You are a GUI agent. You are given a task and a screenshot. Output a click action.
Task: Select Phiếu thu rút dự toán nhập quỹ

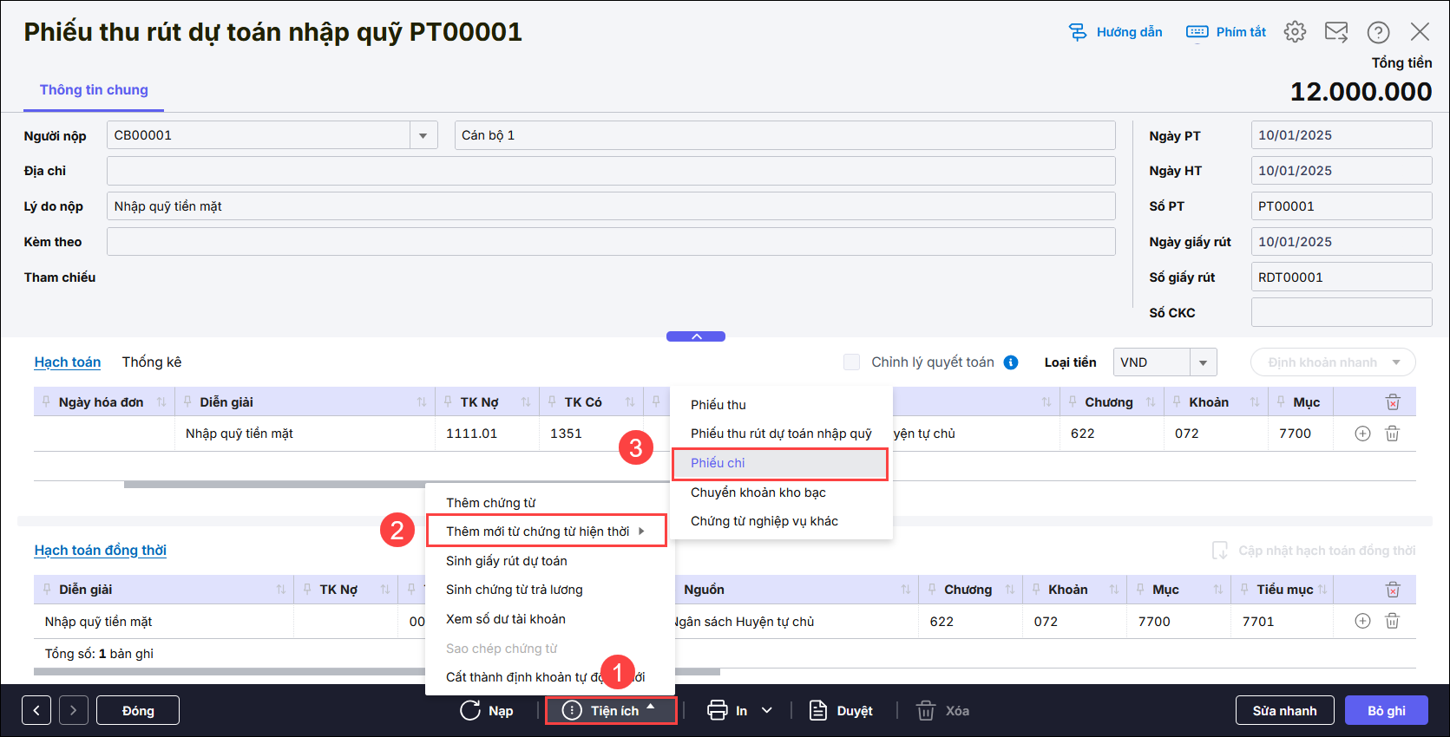click(782, 434)
